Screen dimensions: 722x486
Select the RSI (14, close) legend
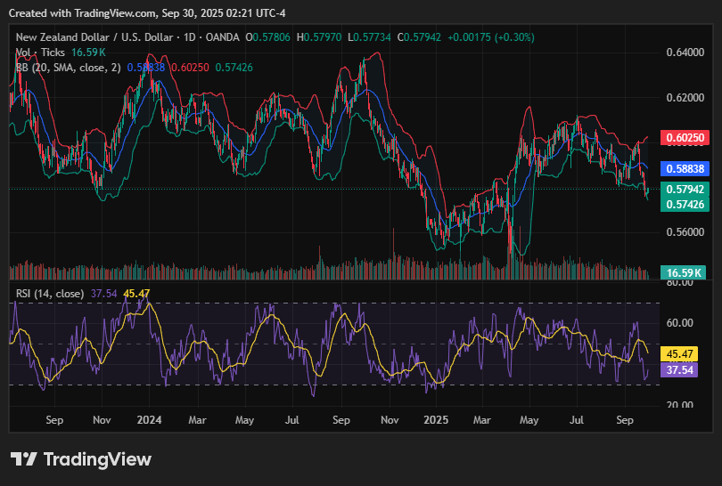(x=50, y=293)
